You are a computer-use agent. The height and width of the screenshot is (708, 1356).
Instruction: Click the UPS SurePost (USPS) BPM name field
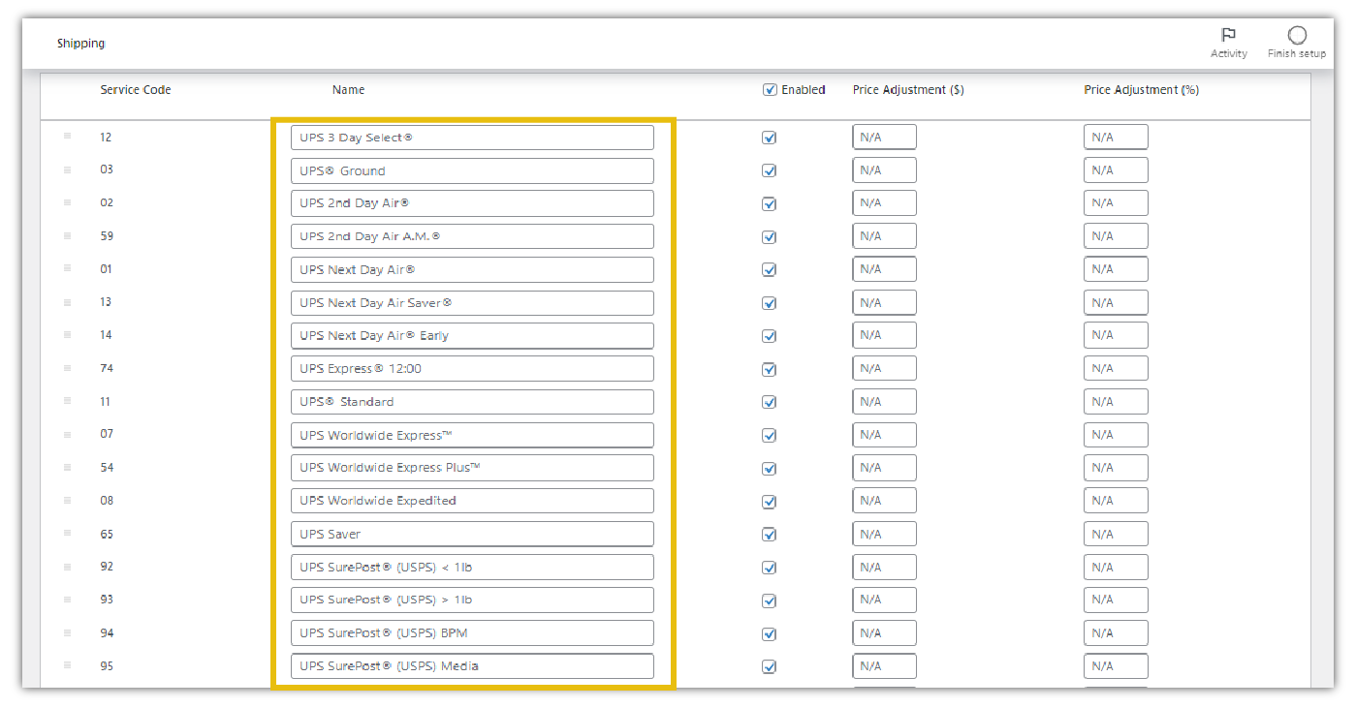tap(472, 632)
